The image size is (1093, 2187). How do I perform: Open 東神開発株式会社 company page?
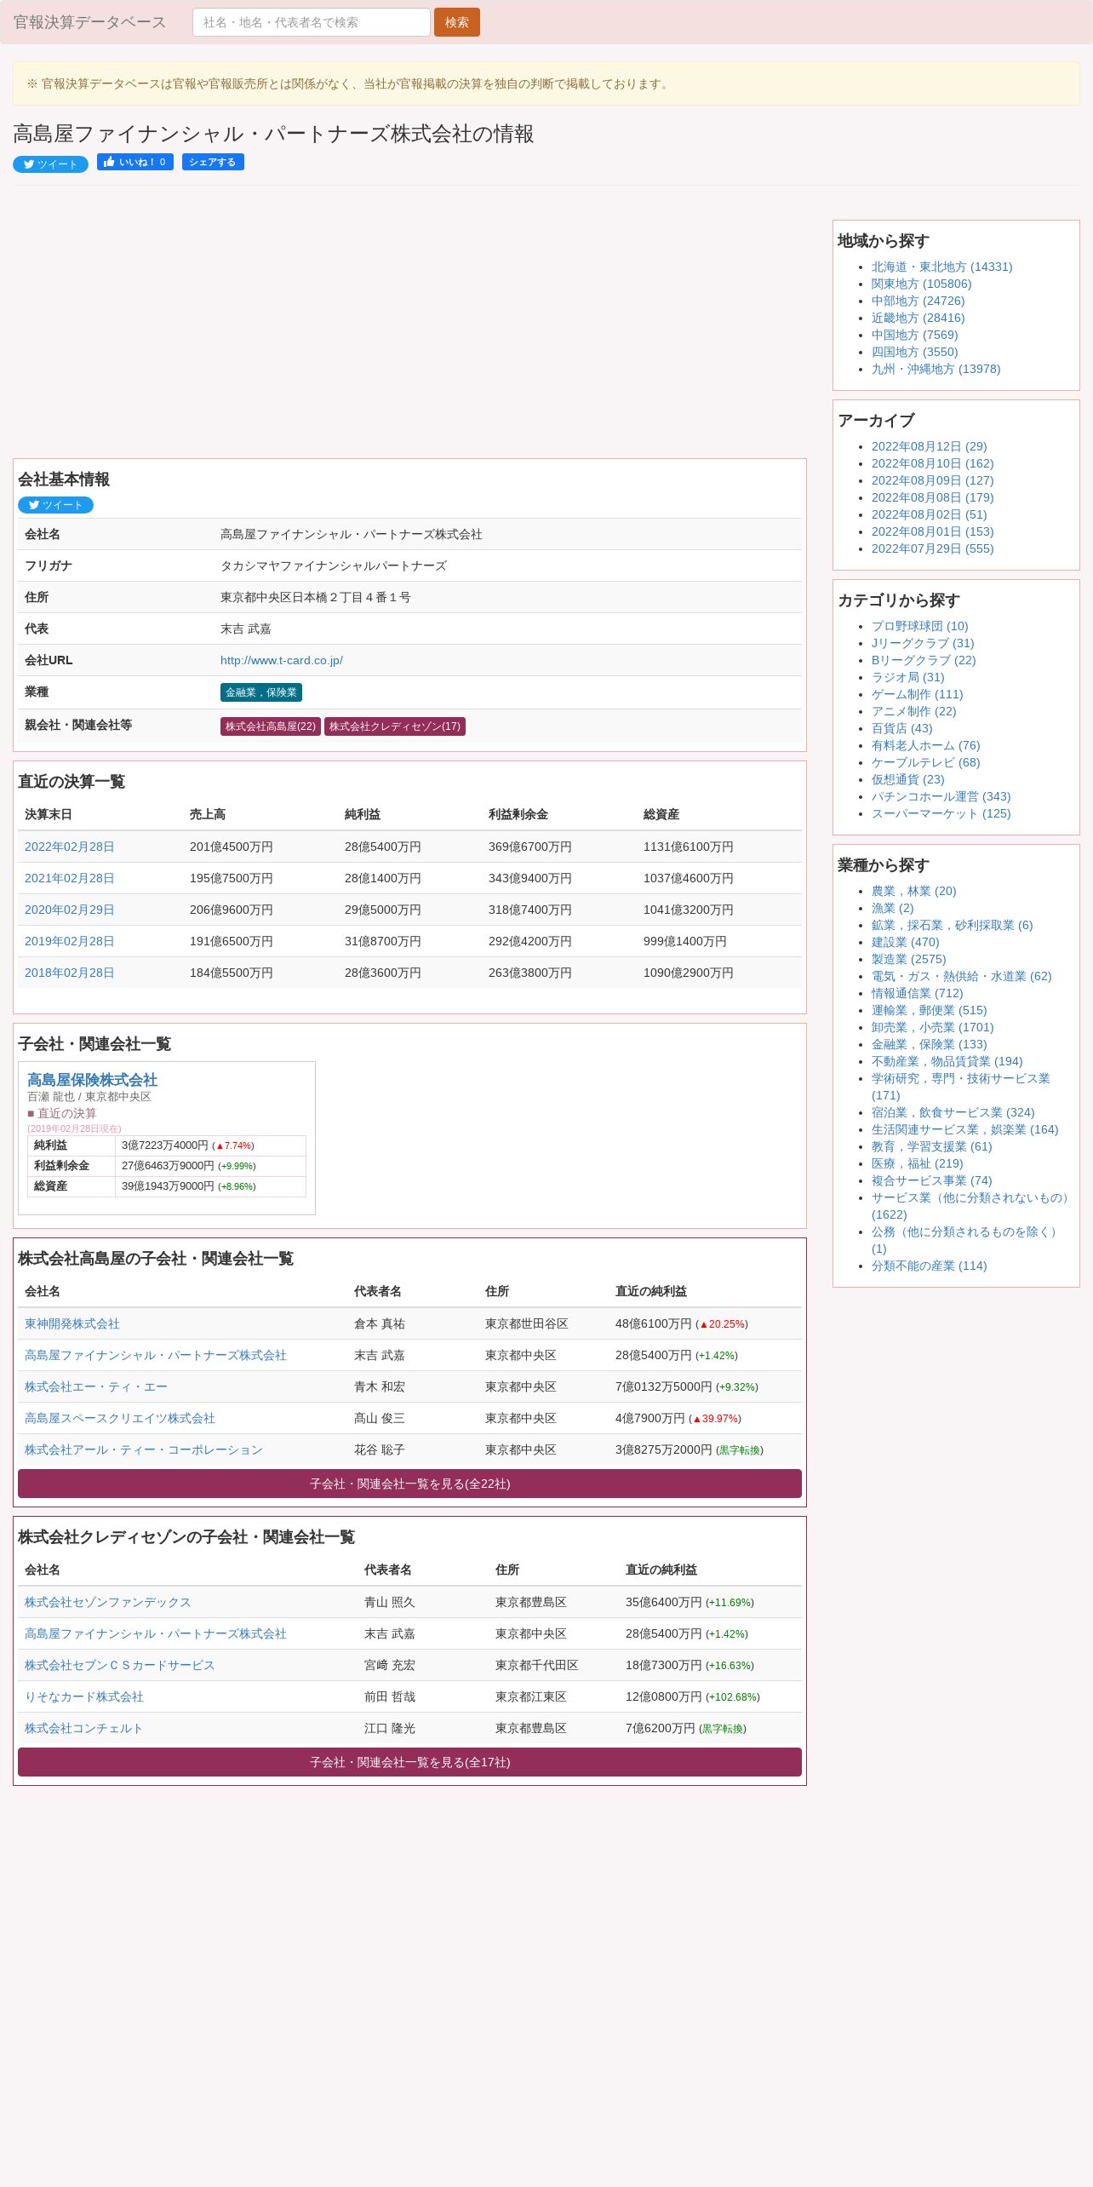pos(72,1323)
